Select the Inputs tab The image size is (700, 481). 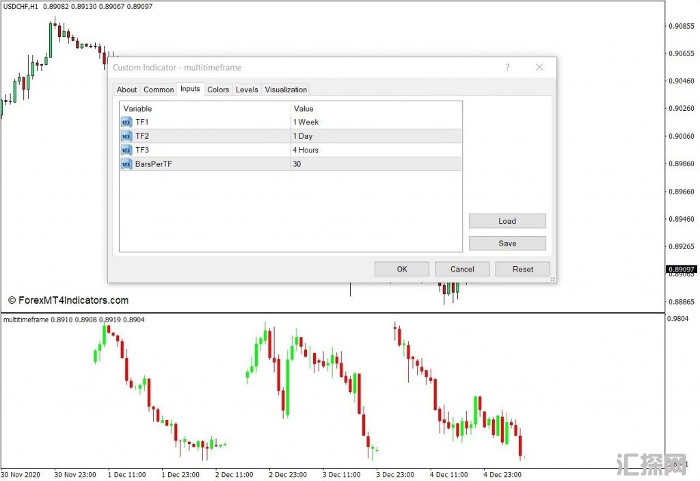tap(190, 88)
